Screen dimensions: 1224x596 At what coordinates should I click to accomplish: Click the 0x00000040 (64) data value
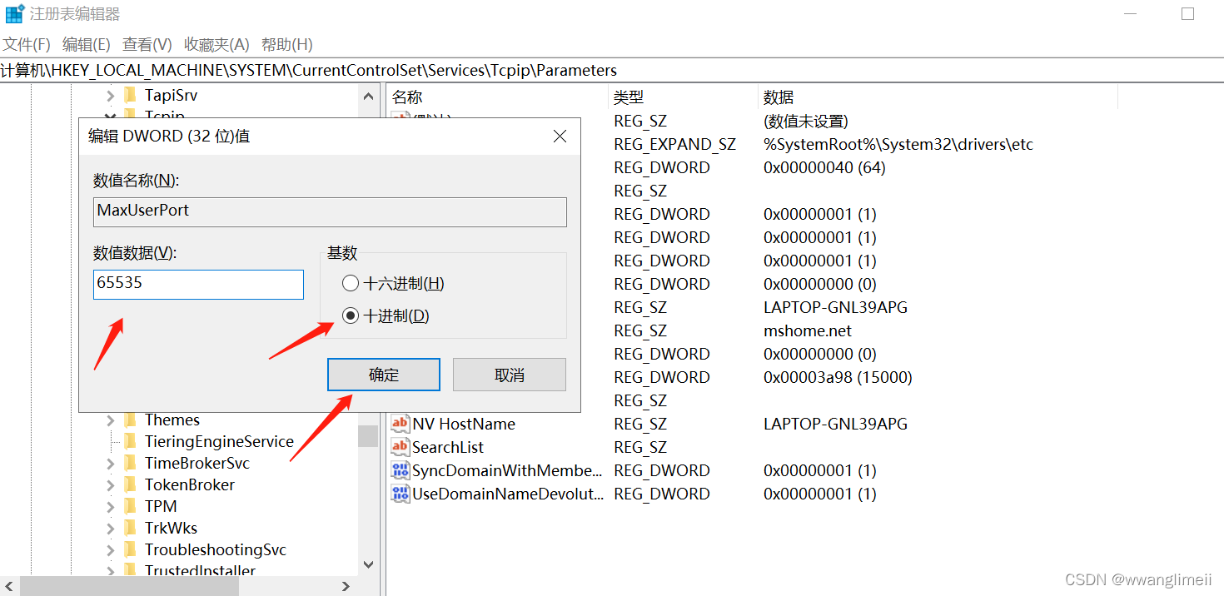point(824,167)
